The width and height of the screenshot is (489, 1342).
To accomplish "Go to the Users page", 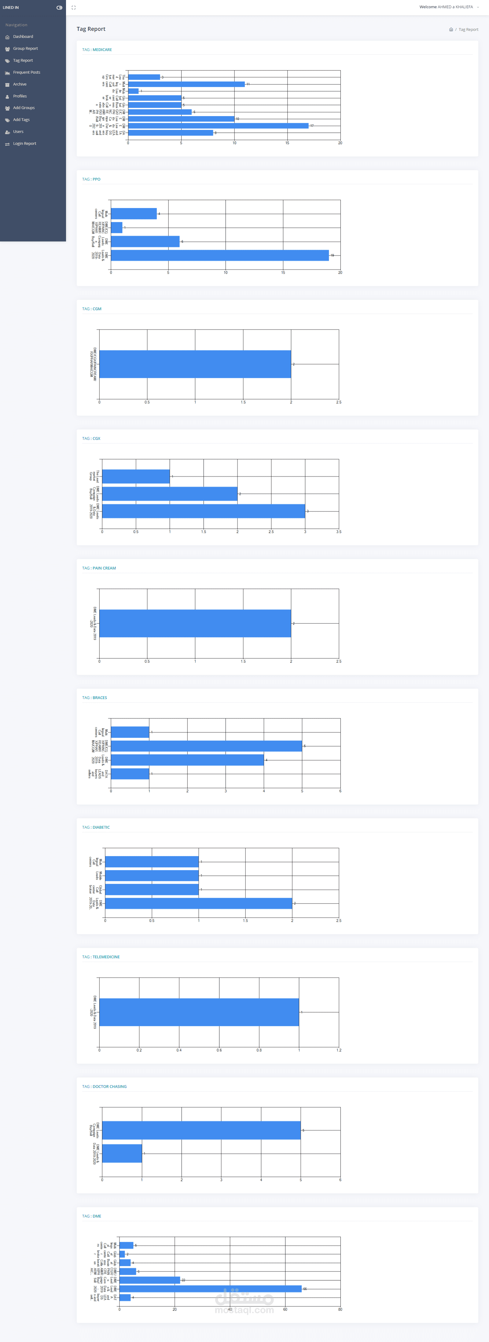I will 18,132.
